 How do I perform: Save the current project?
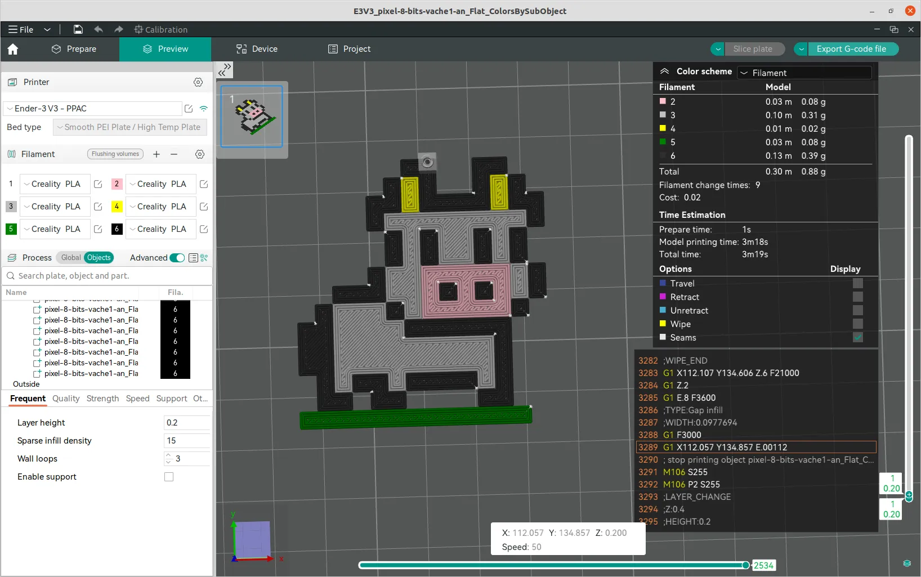coord(78,30)
